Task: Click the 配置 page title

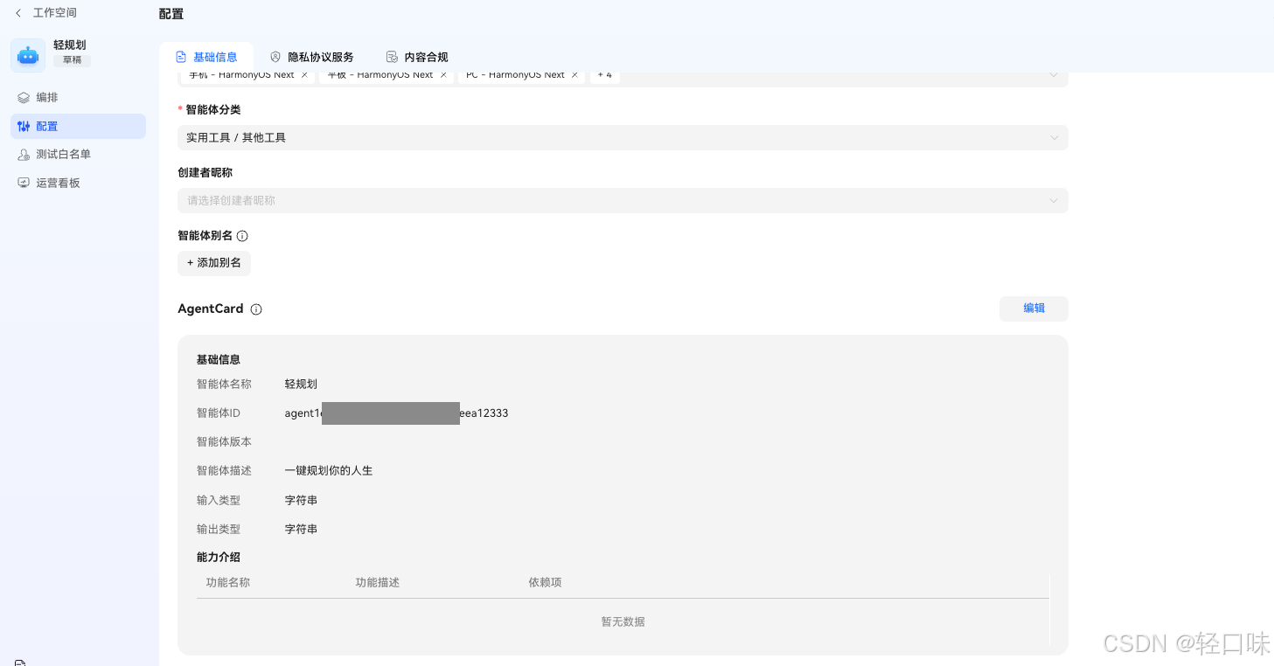Action: coord(171,14)
